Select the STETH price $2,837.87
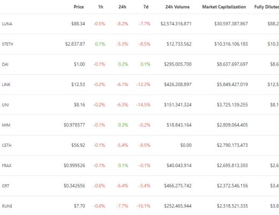This screenshot has width=279, height=215. click(x=75, y=44)
